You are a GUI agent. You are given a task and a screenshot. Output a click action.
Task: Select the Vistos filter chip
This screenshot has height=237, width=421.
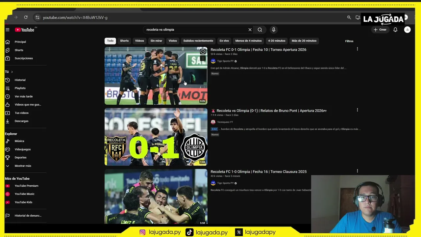point(173,41)
